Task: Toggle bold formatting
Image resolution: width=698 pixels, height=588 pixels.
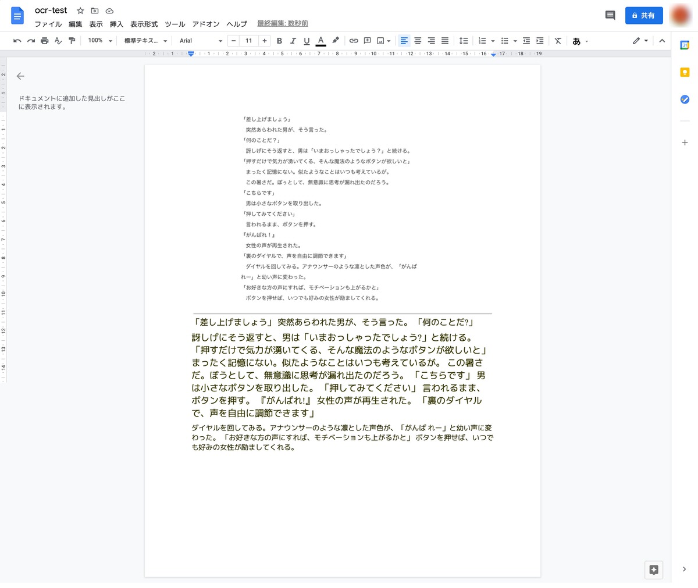Action: point(279,41)
